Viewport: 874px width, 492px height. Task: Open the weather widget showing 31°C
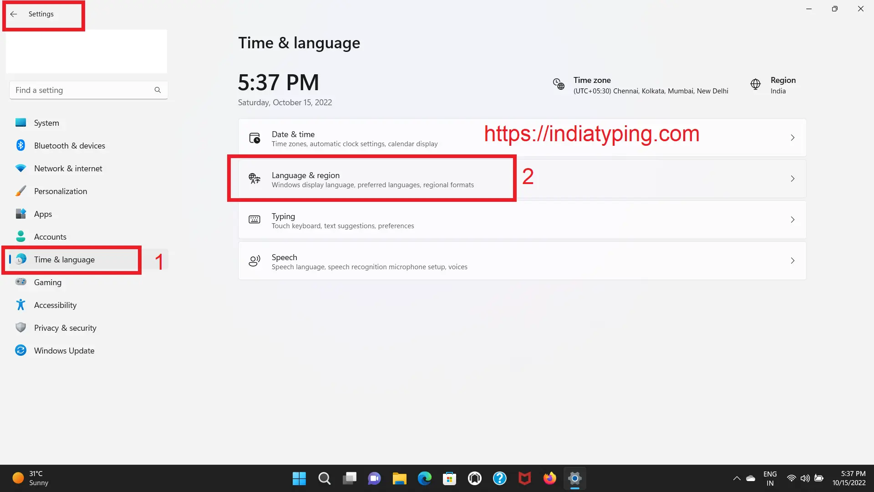[31, 478]
